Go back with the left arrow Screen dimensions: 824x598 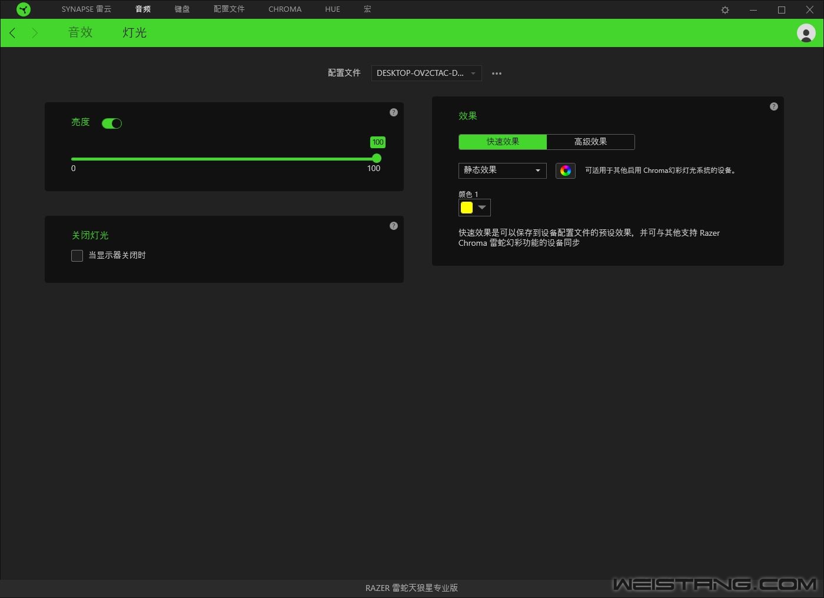point(12,33)
